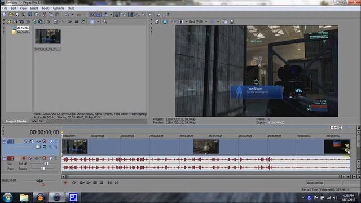
Task: Click the What's This Help icon
Action: pyautogui.click(x=168, y=15)
